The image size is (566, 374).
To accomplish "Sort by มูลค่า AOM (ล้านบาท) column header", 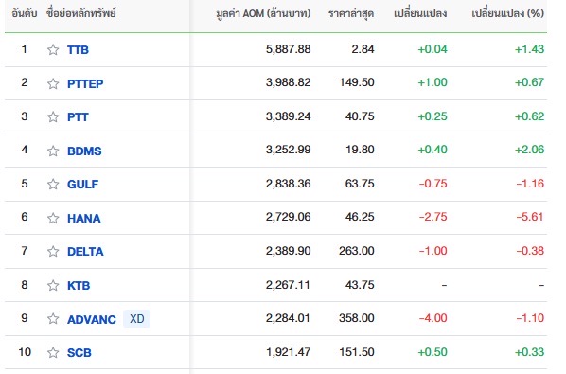I will pyautogui.click(x=263, y=13).
